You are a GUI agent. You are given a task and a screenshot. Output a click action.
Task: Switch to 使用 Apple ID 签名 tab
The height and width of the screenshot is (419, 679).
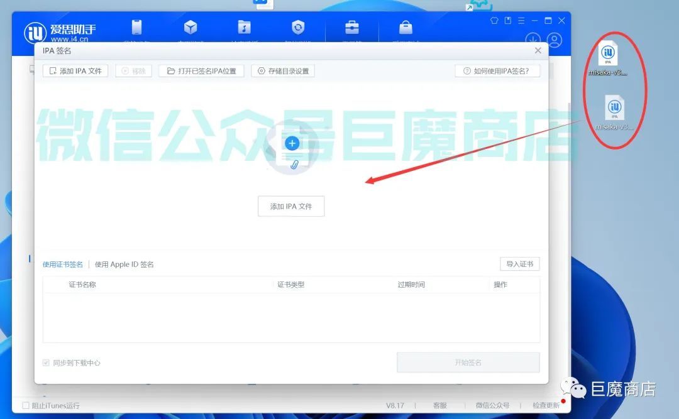point(124,264)
